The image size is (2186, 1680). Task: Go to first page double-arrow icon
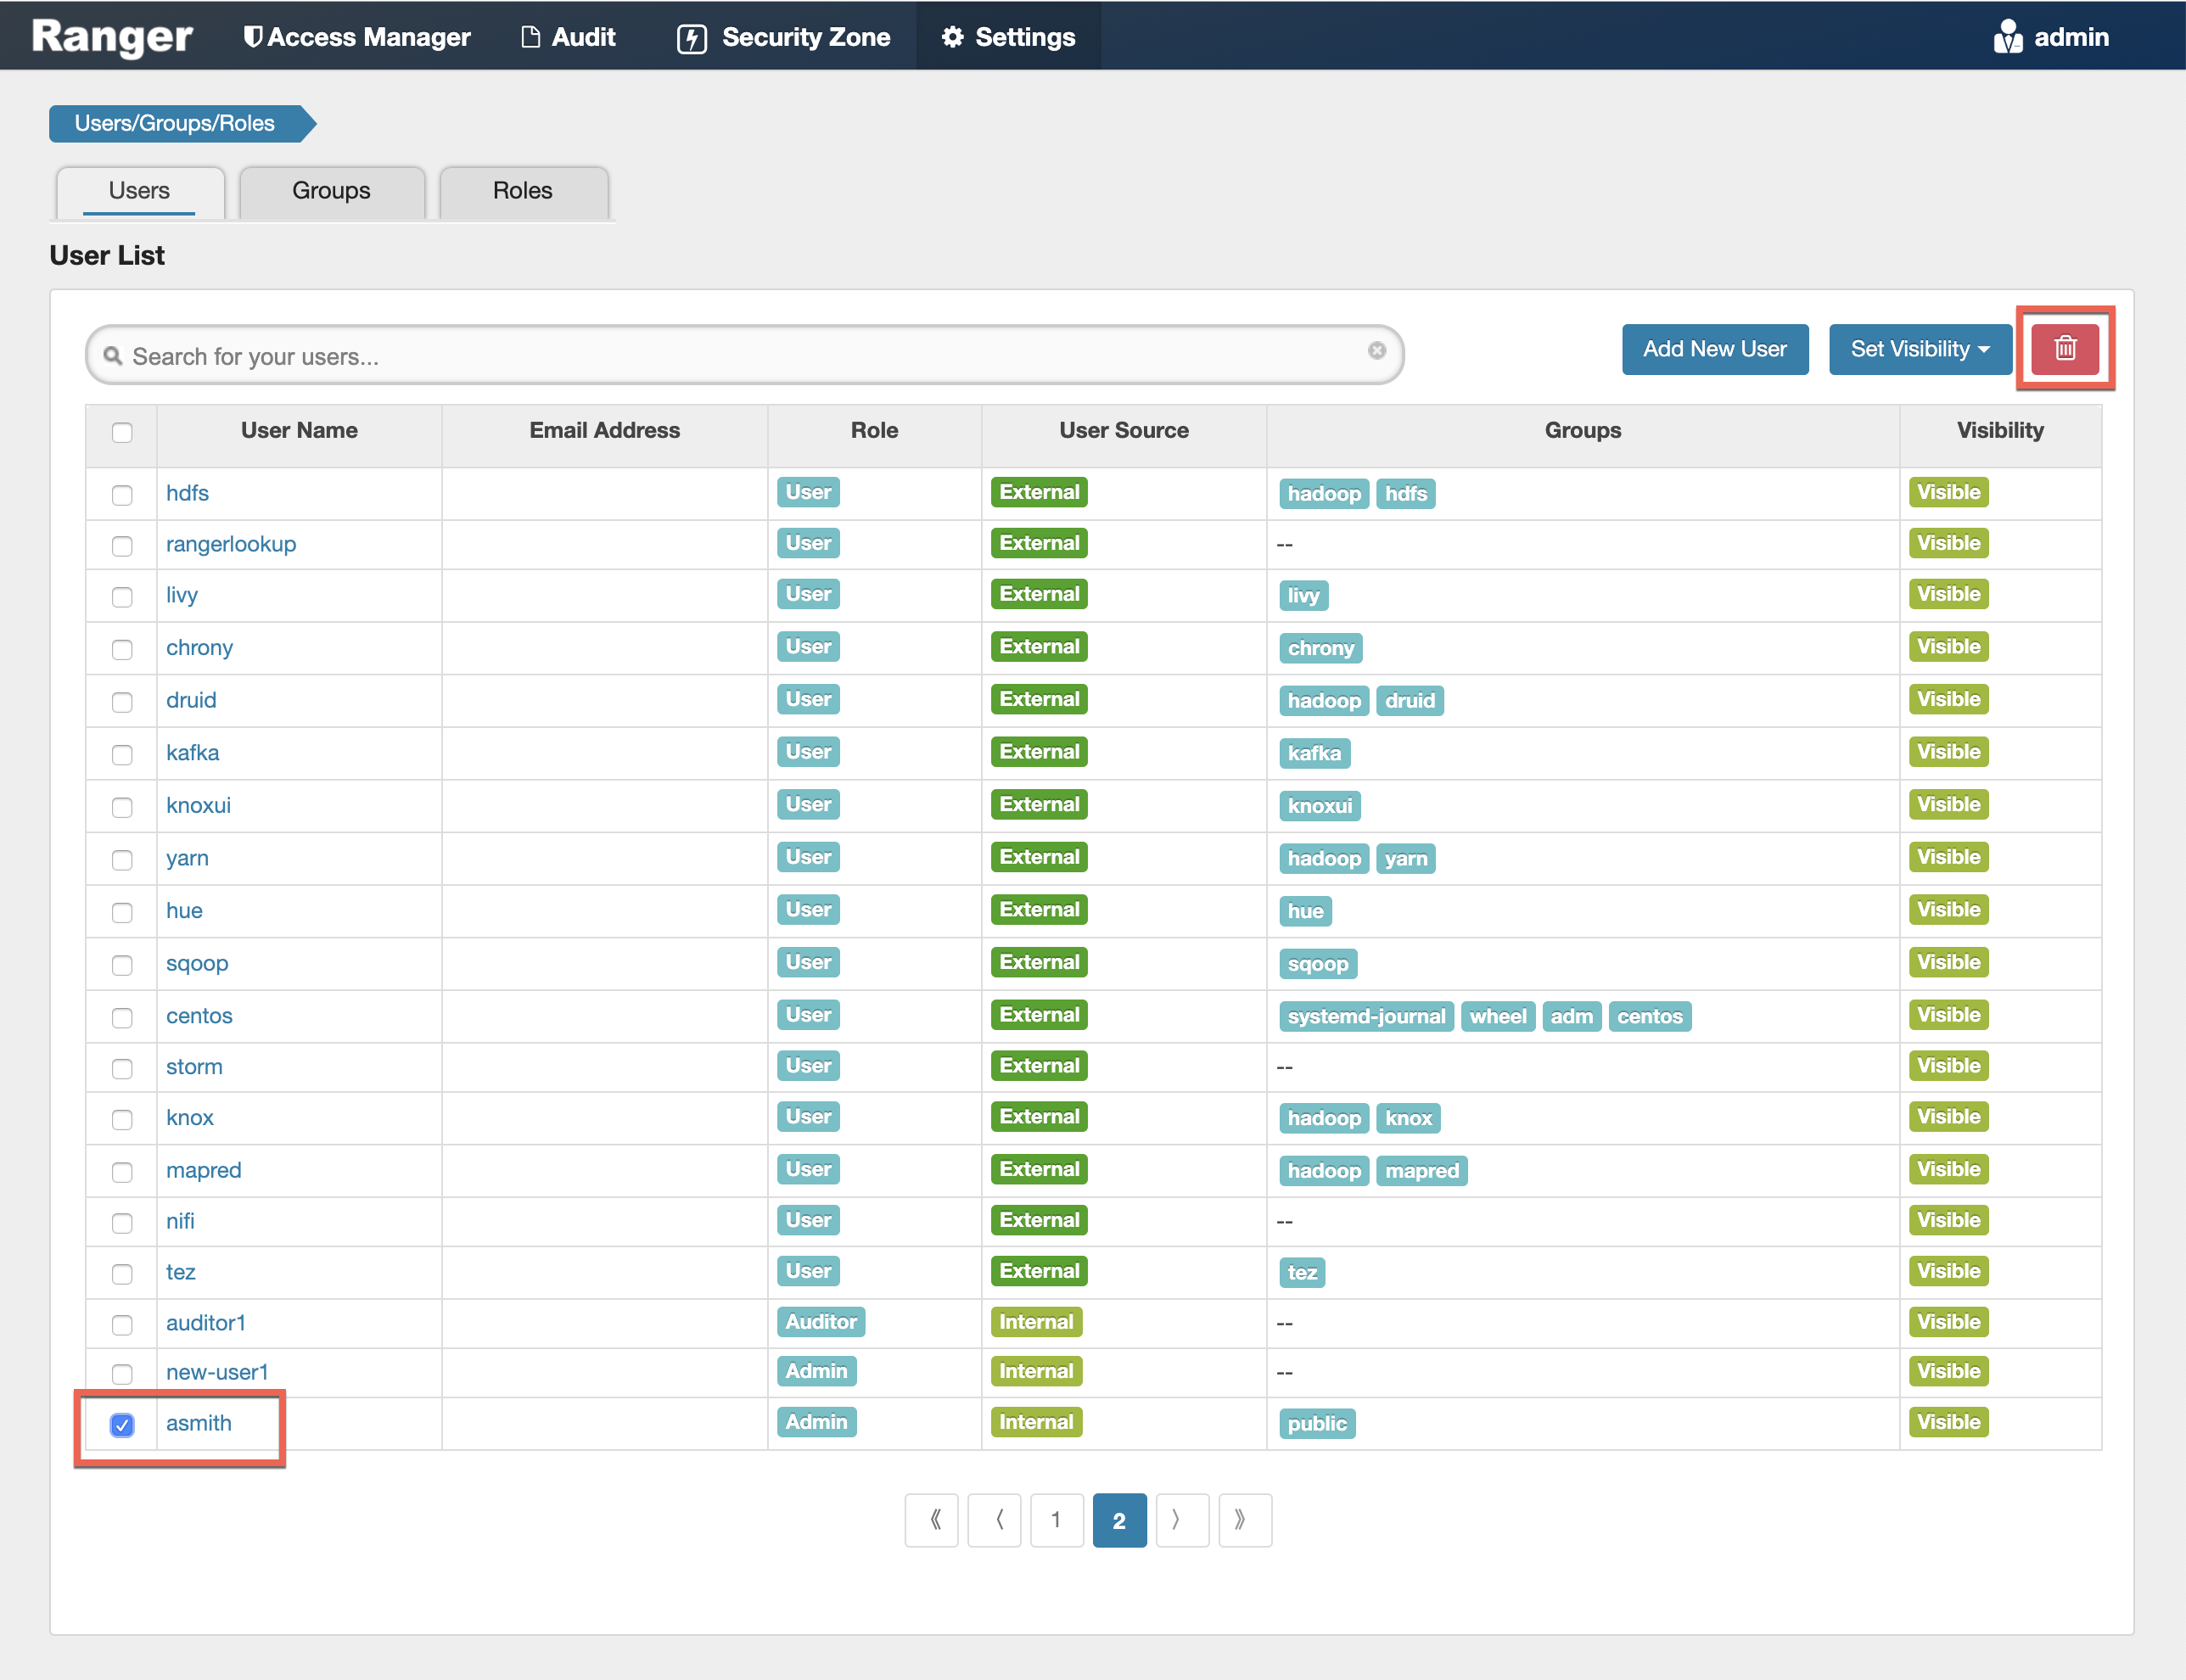932,1519
